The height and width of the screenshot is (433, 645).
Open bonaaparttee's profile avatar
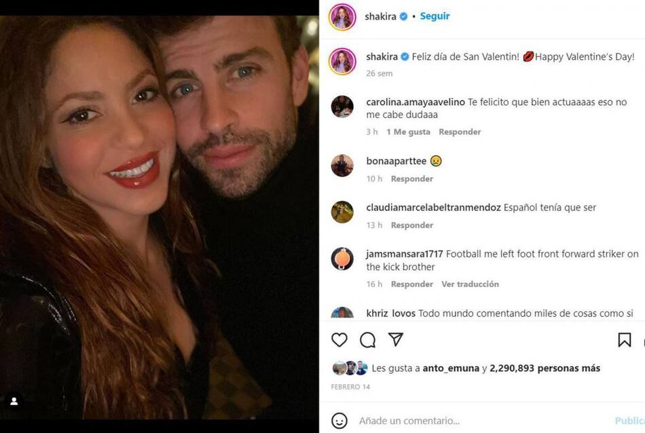[x=342, y=165]
